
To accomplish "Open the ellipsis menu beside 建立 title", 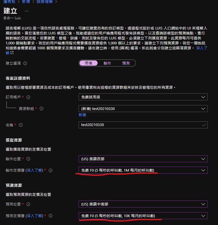I will tap(26, 11).
